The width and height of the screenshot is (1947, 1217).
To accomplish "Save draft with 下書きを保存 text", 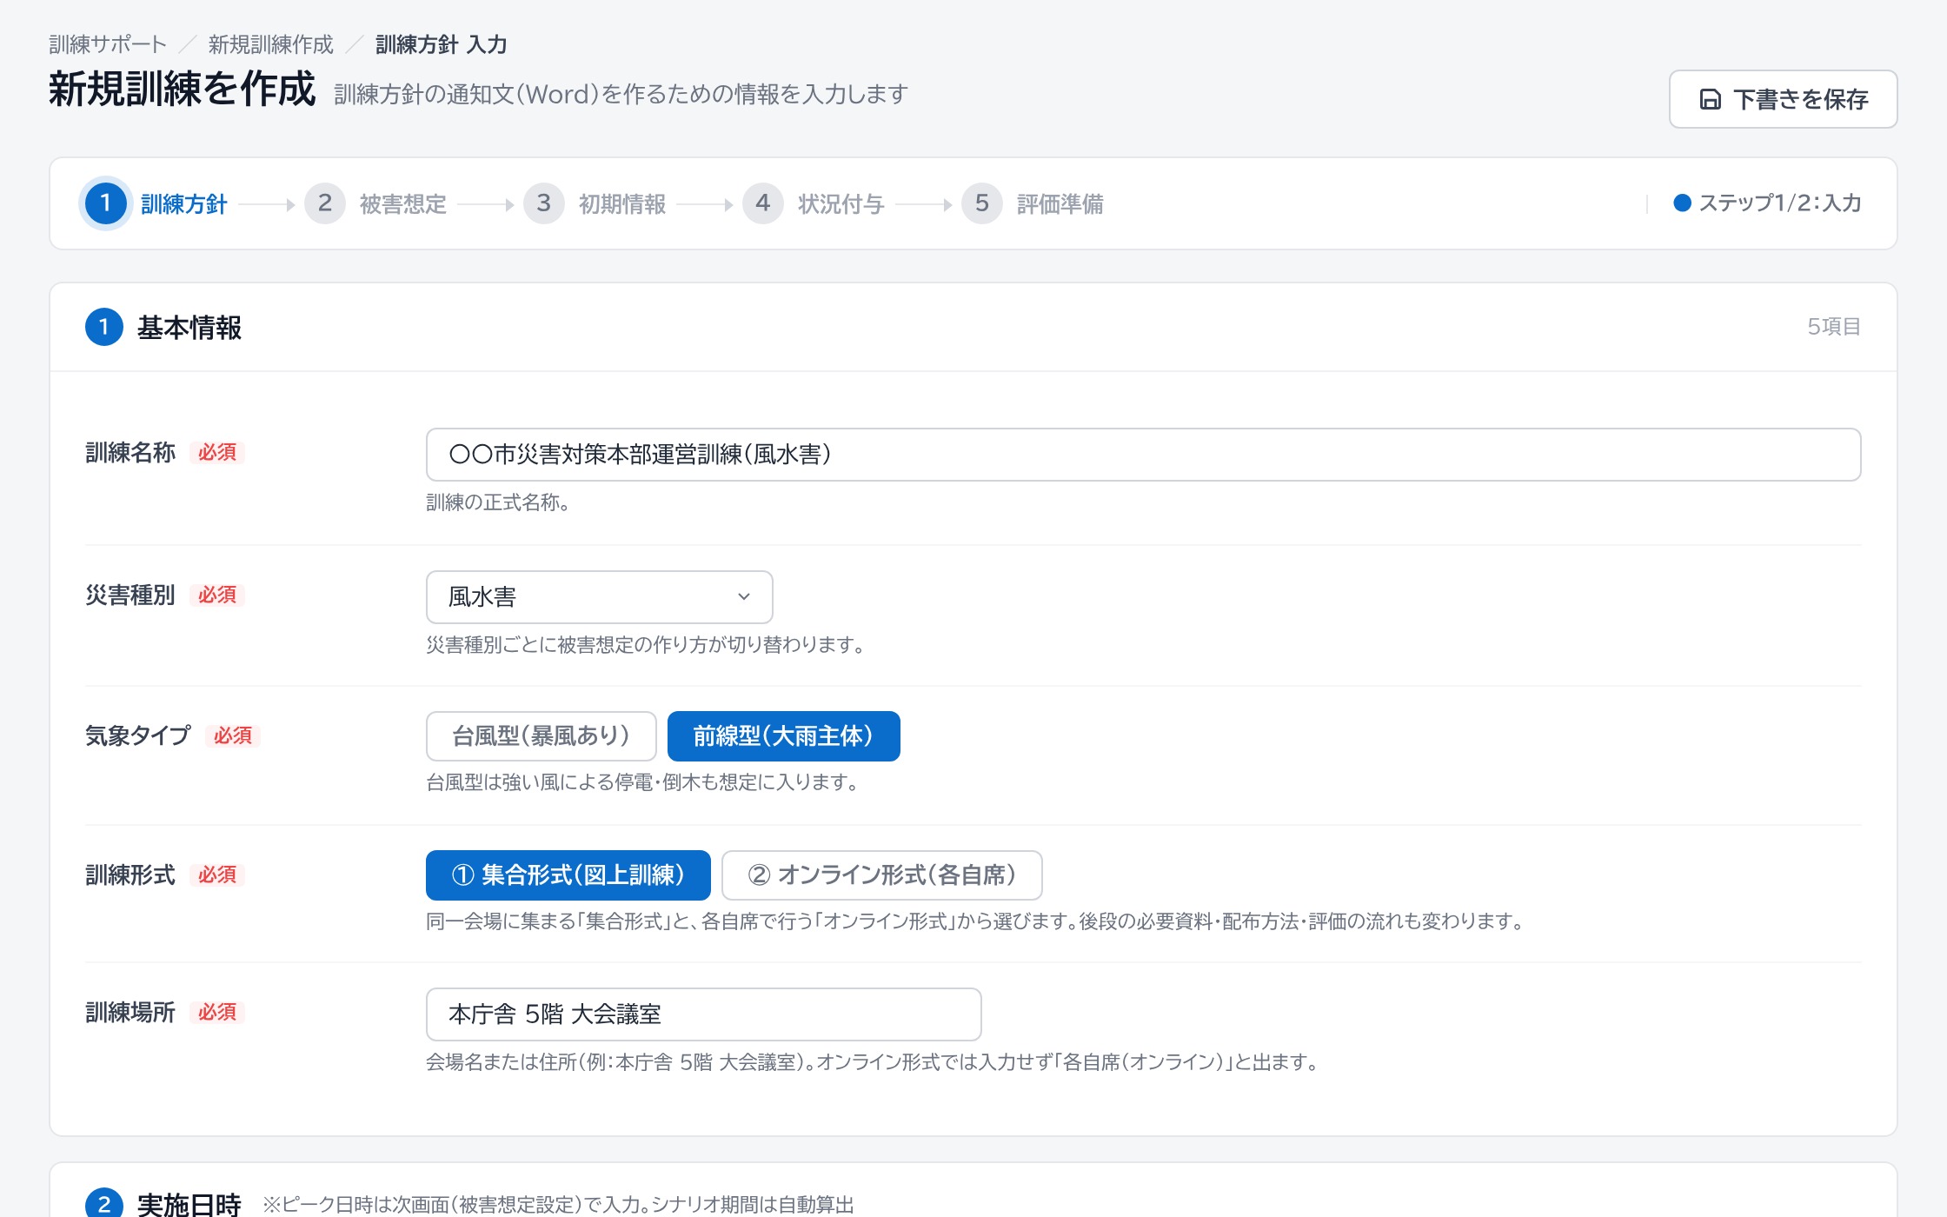I will click(1800, 100).
